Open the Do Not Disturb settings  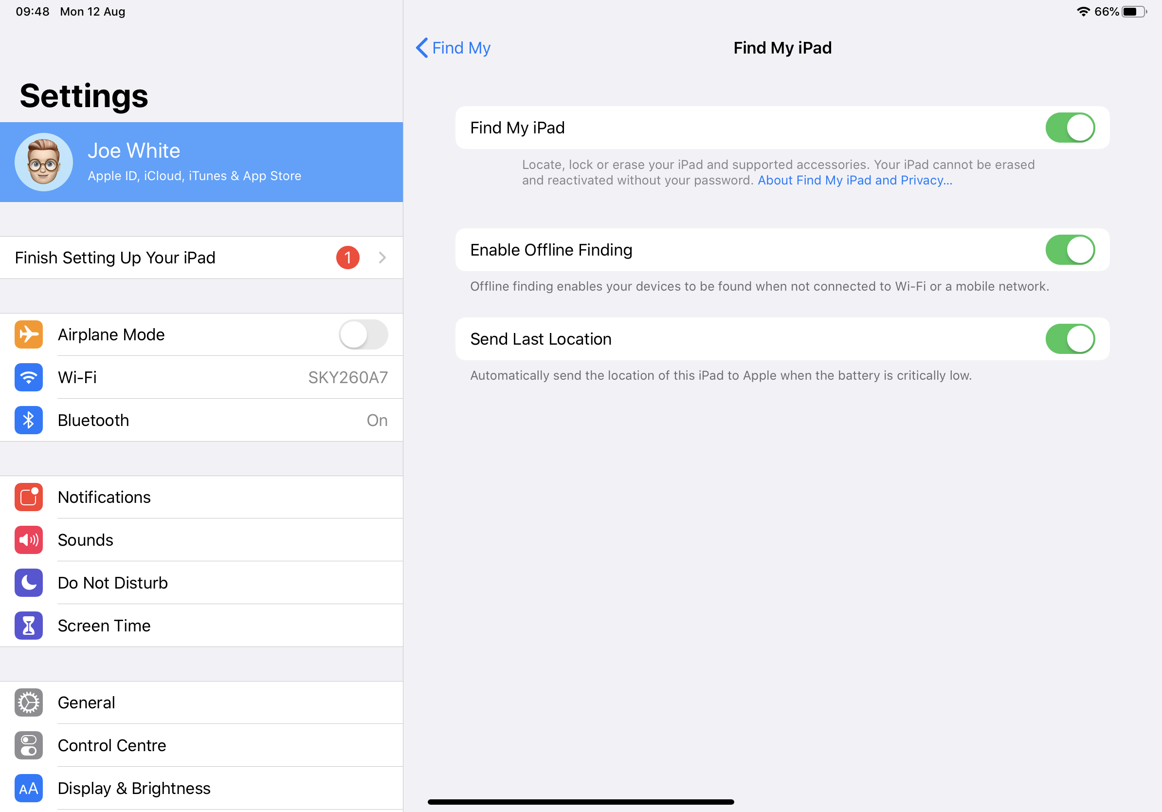point(201,583)
